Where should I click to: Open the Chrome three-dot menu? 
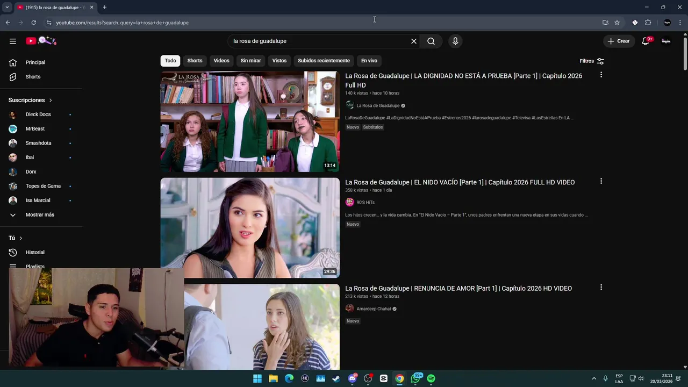[x=680, y=23]
